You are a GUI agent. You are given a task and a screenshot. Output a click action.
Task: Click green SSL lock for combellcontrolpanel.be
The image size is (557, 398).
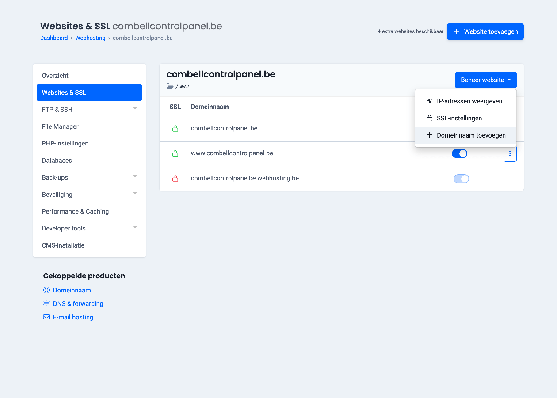coord(175,129)
